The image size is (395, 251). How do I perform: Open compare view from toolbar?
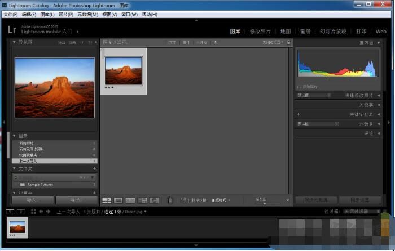[130, 200]
